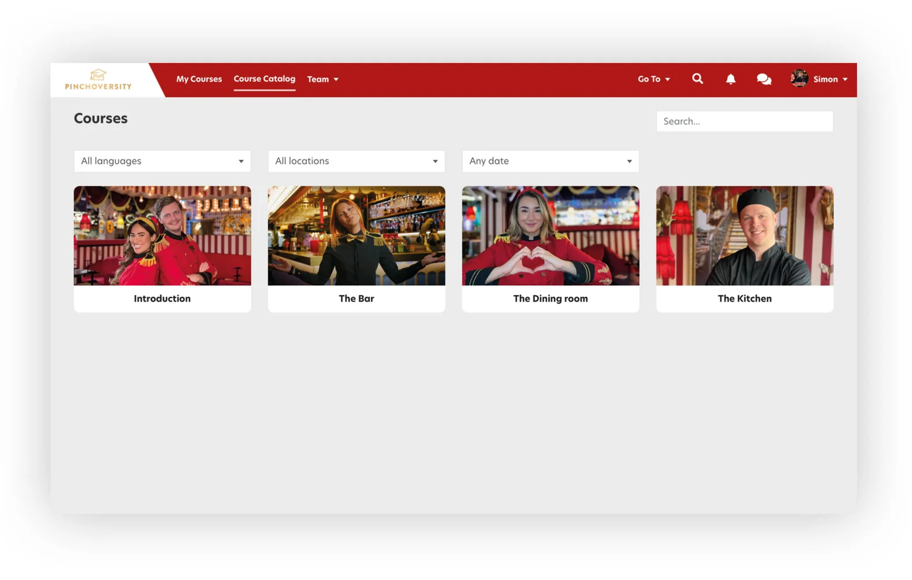Click the Introduction course title
The height and width of the screenshot is (580, 912).
162,299
